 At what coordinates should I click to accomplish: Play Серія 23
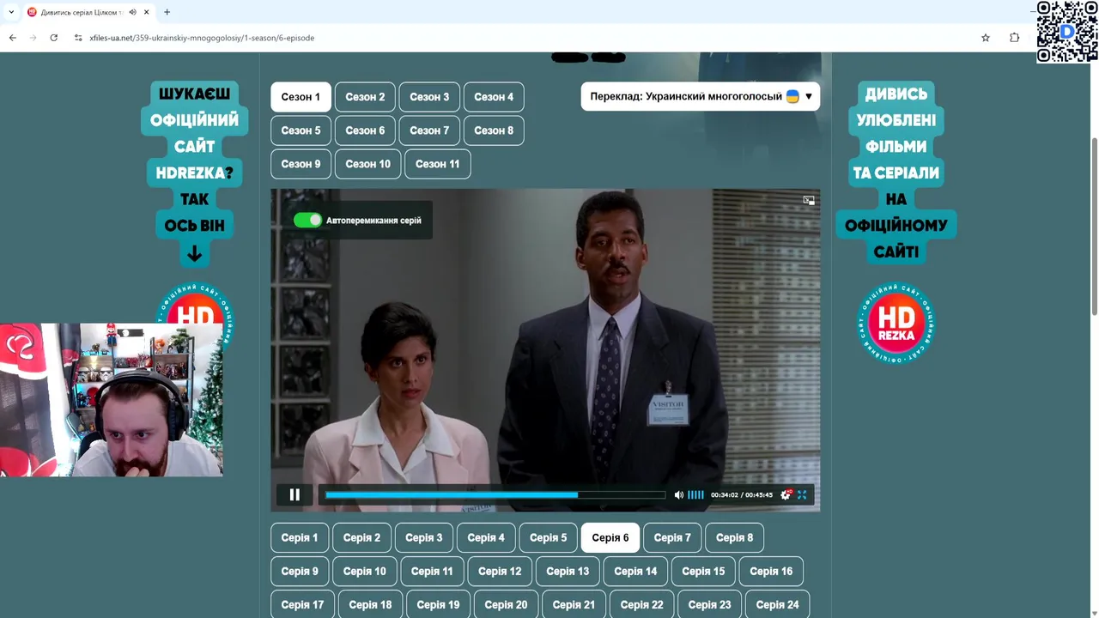pyautogui.click(x=709, y=604)
